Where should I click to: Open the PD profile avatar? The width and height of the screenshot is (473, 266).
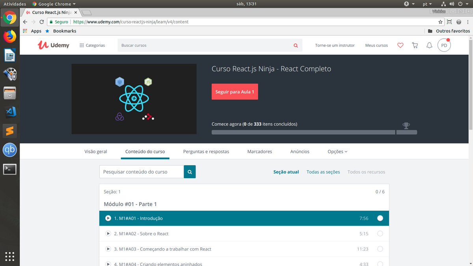(x=444, y=45)
